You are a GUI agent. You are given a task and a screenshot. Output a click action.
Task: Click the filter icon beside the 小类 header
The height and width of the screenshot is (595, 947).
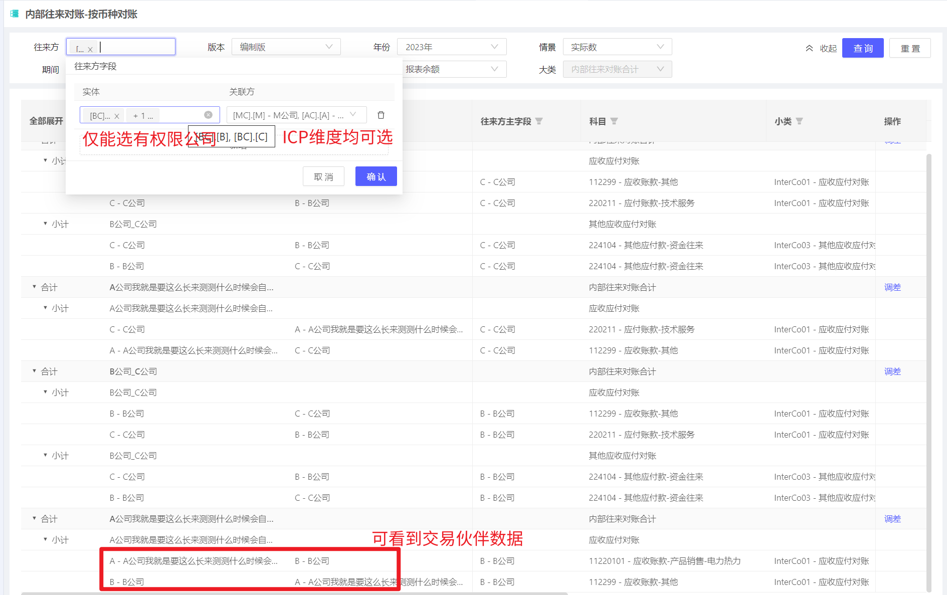coord(800,121)
